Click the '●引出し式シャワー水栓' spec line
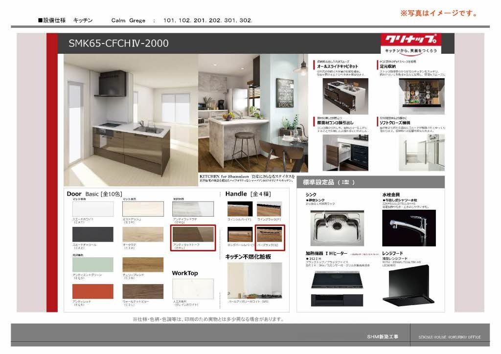 tap(400, 200)
